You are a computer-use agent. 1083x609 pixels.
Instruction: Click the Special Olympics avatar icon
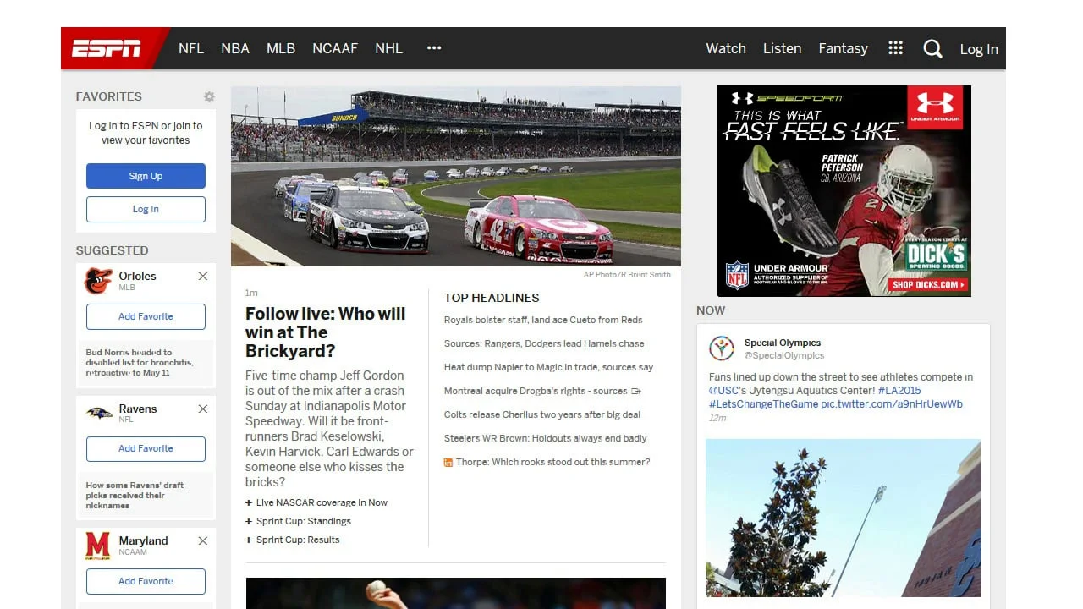click(722, 348)
